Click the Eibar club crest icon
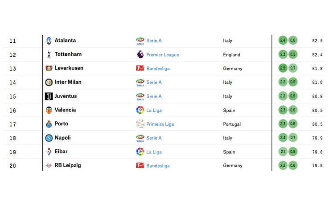Image resolution: width=329 pixels, height=206 pixels. 49,152
